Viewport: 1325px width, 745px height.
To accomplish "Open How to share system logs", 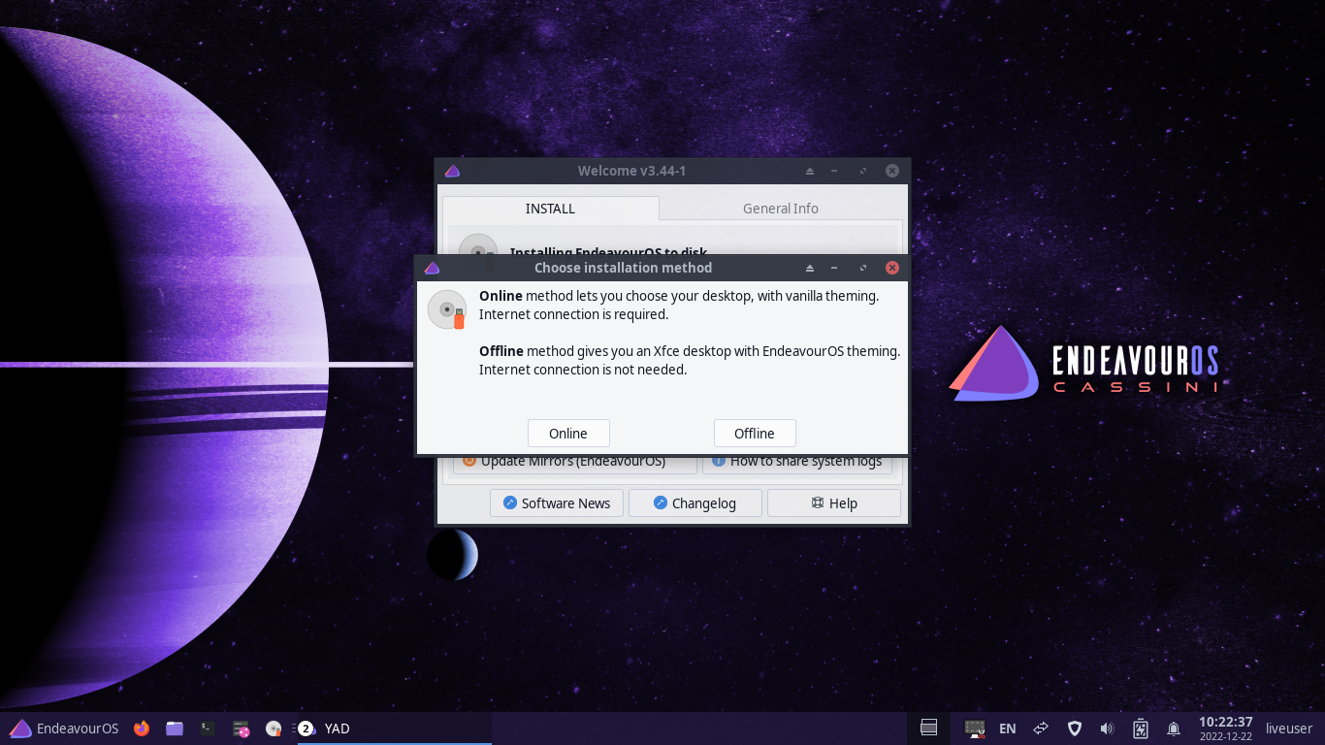I will click(797, 463).
